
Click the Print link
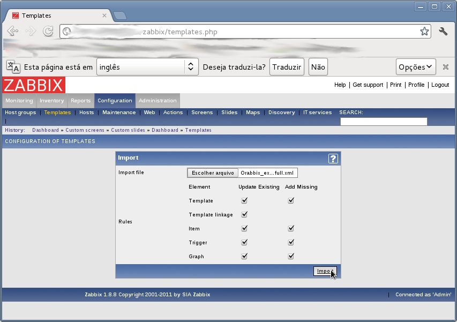pyautogui.click(x=395, y=85)
